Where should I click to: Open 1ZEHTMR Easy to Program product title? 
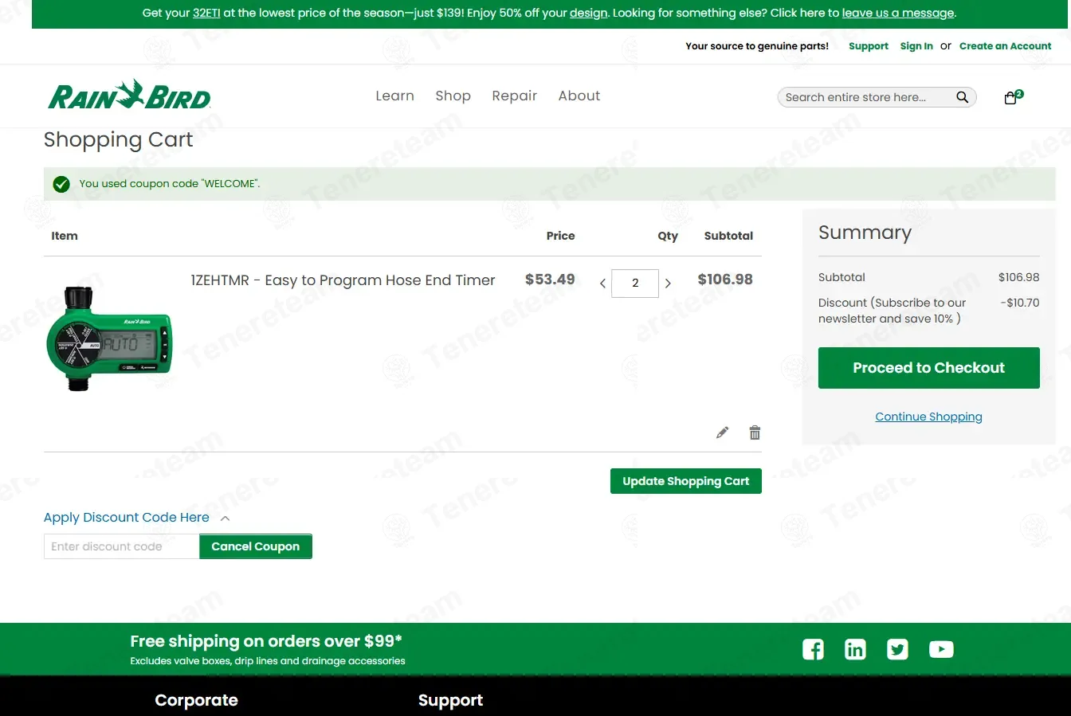tap(343, 280)
